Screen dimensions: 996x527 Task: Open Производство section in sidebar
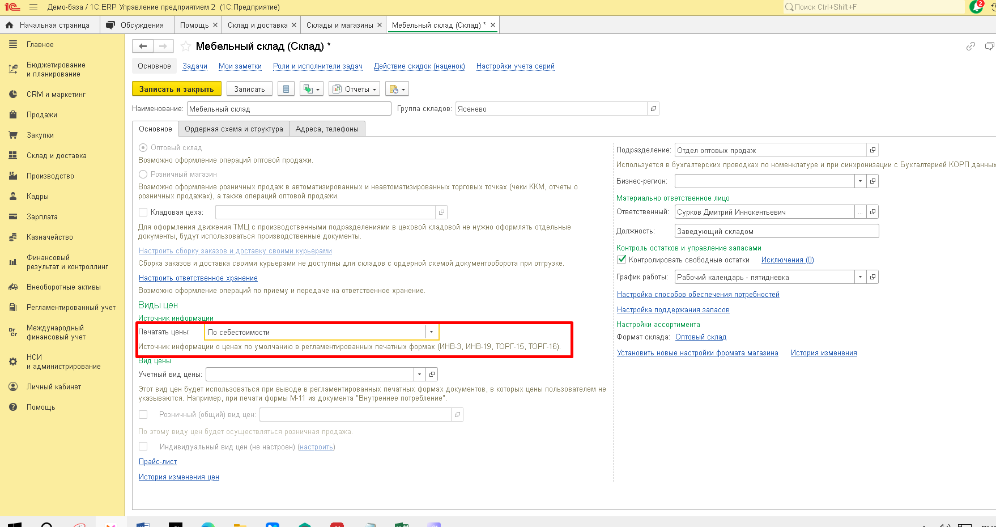[50, 176]
